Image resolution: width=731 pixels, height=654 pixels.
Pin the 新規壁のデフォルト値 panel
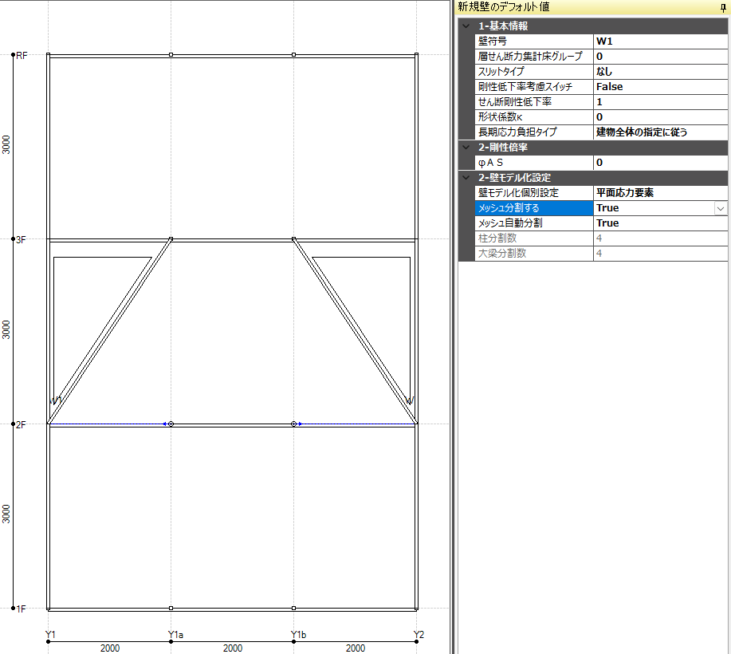723,7
